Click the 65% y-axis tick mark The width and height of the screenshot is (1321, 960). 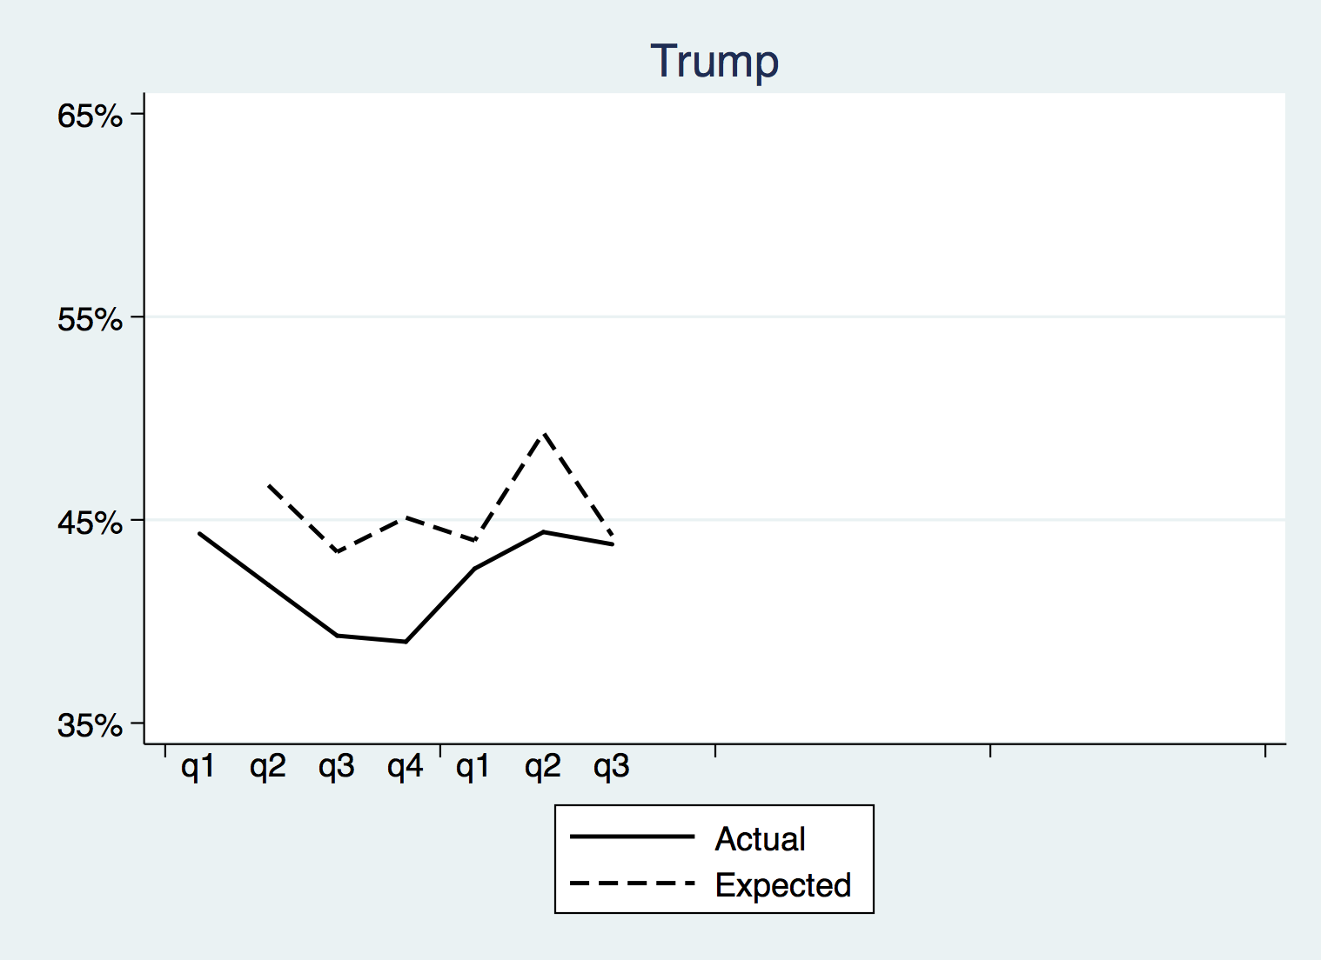coord(137,114)
